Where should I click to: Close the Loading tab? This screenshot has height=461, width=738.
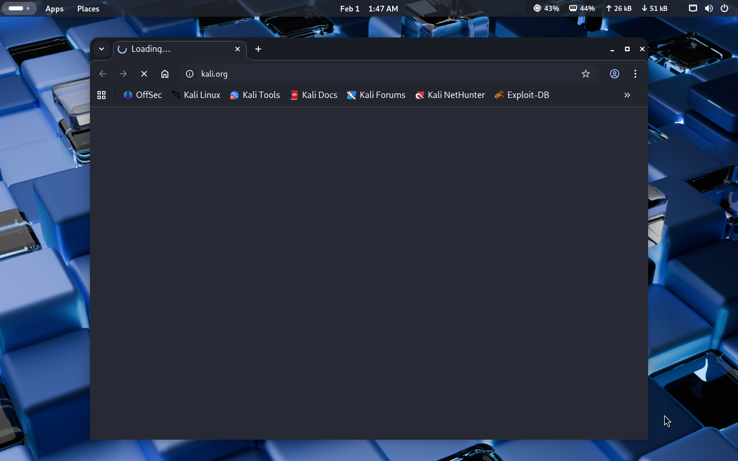coord(237,49)
